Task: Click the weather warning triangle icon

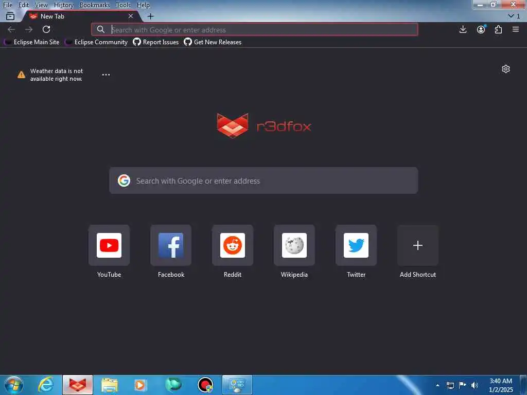Action: tap(21, 75)
